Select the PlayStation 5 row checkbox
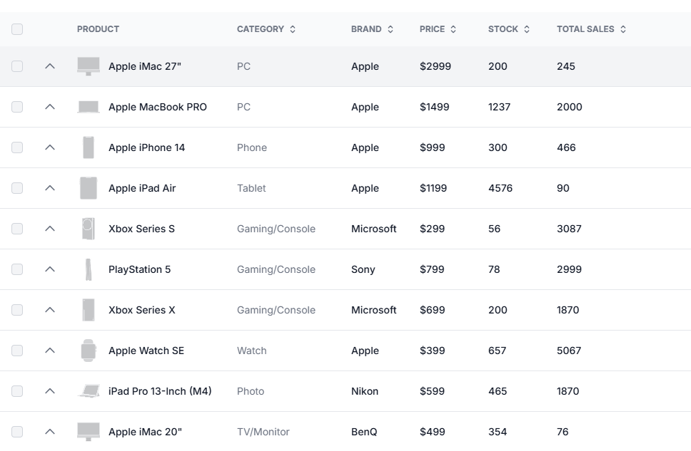Viewport: 691px width, 451px height. (x=17, y=269)
